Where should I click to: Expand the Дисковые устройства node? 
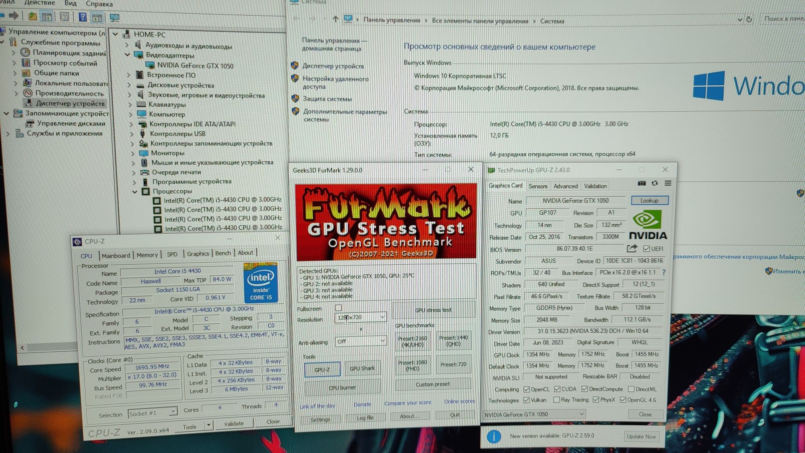[x=129, y=85]
